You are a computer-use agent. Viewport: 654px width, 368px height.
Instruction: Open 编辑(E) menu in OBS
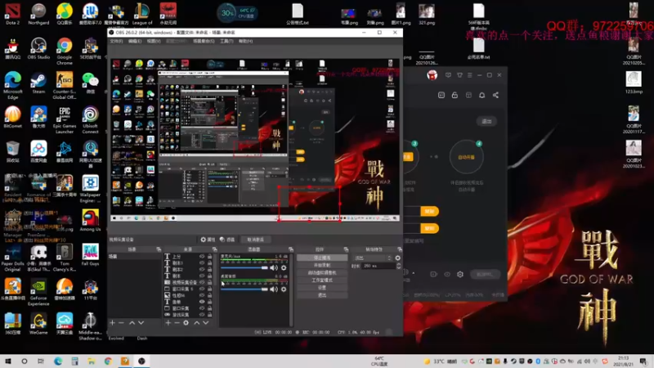tap(135, 42)
